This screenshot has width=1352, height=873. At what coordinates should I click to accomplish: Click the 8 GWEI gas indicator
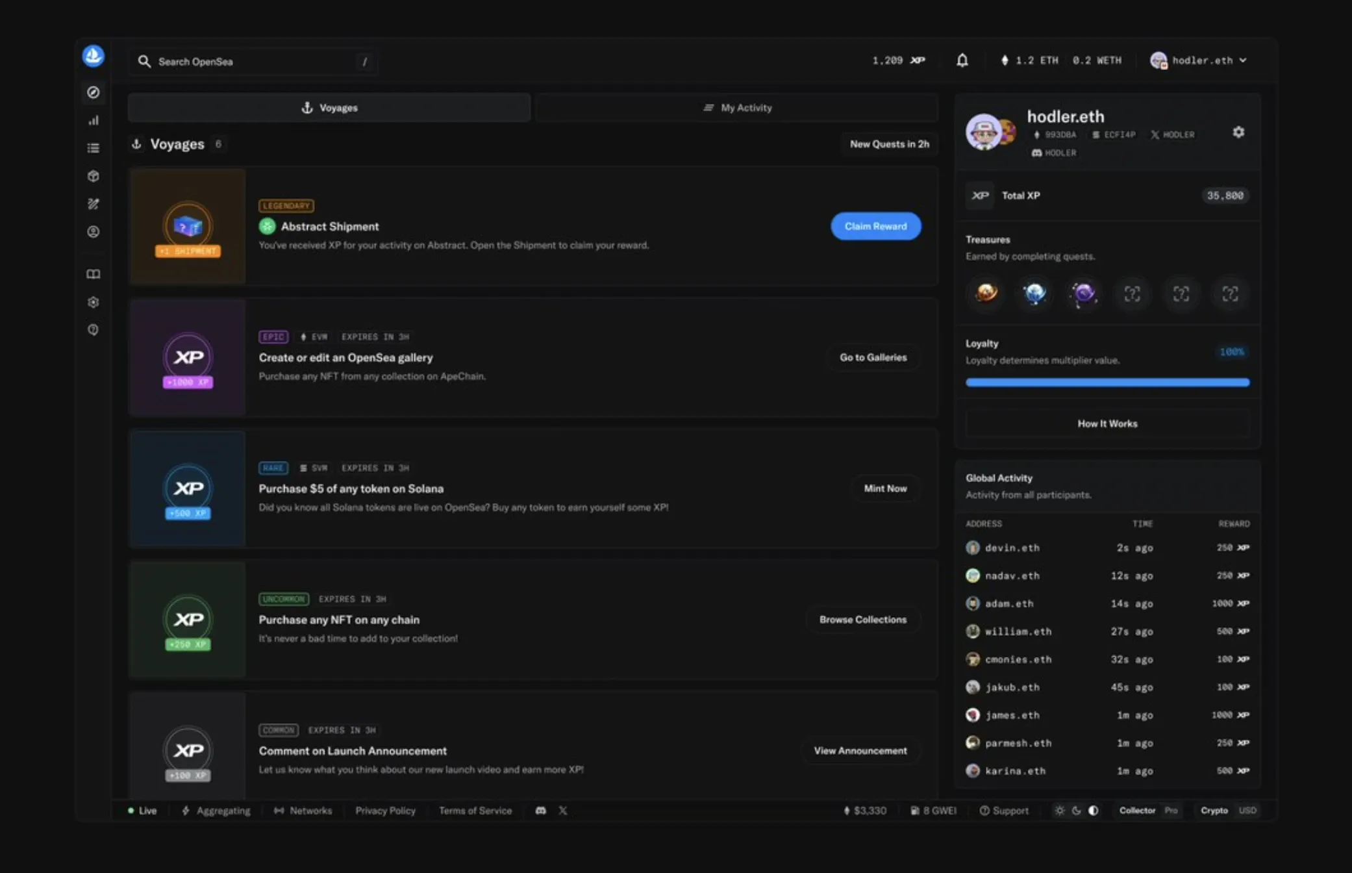coord(934,811)
